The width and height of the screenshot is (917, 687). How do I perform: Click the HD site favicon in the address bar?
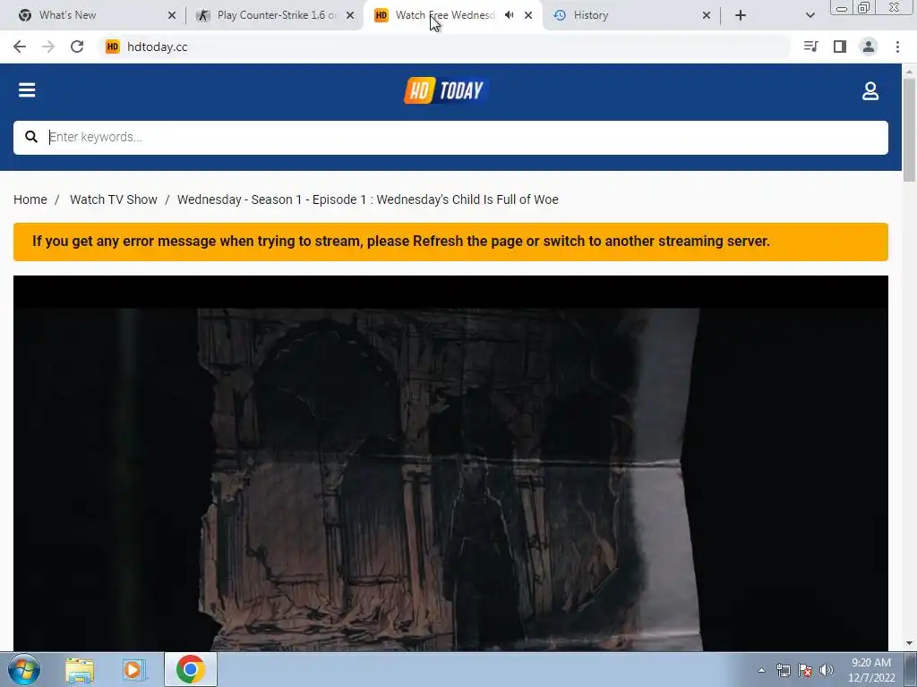pos(112,47)
